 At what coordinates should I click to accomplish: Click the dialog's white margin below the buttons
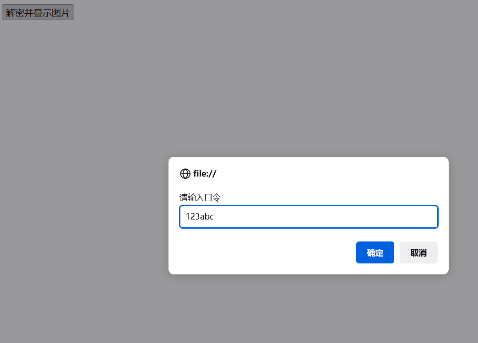tap(309, 268)
